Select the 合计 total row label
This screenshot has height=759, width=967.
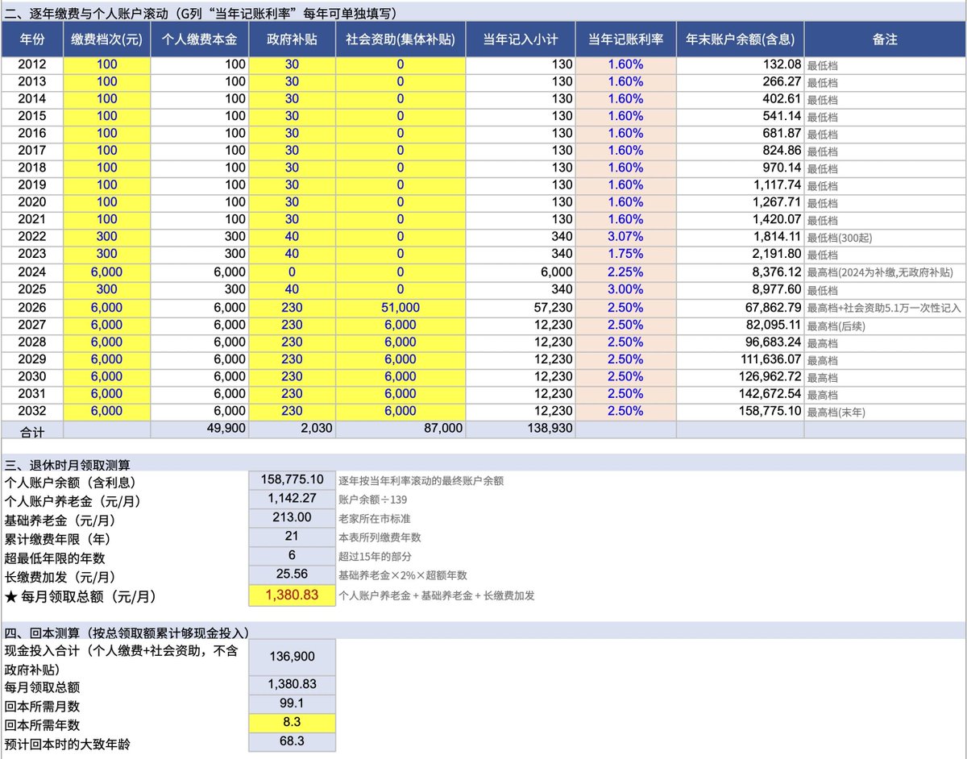tap(32, 430)
